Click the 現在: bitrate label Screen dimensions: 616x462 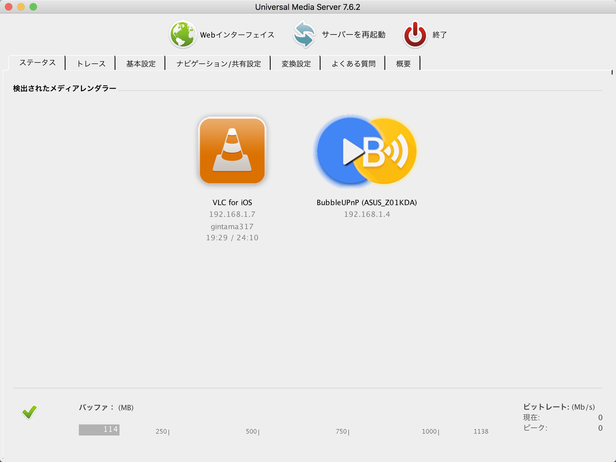pyautogui.click(x=531, y=417)
